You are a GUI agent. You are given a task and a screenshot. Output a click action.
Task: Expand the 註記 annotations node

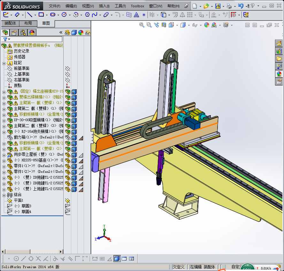click(x=4, y=63)
